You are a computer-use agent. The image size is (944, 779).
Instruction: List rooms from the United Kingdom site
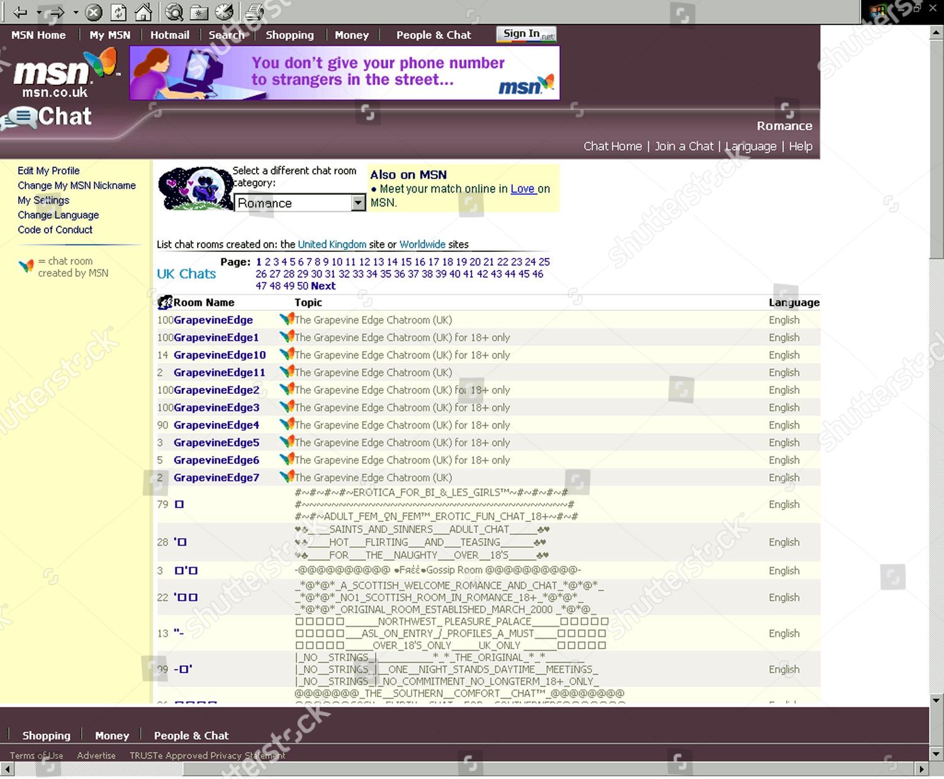click(x=332, y=245)
